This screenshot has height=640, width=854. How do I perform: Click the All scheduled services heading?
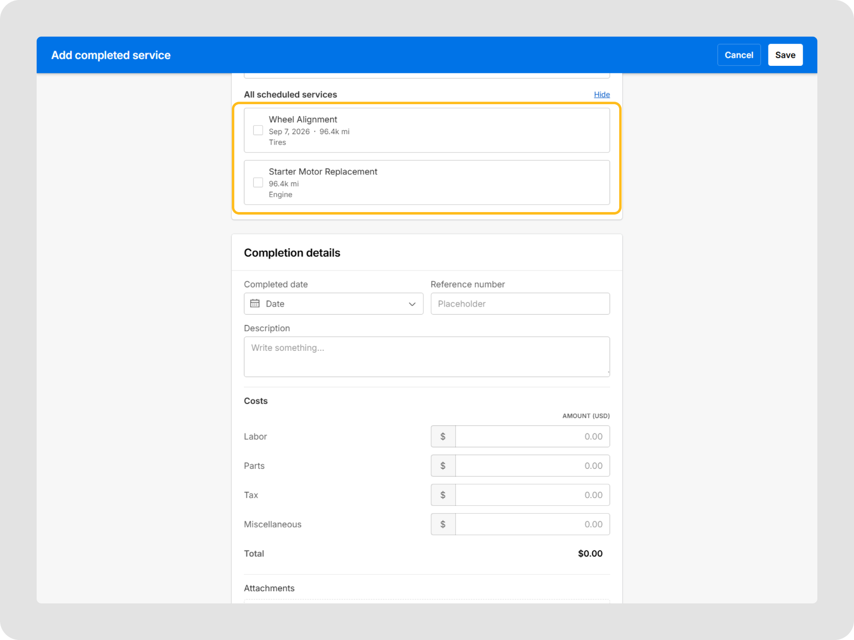[x=290, y=95]
